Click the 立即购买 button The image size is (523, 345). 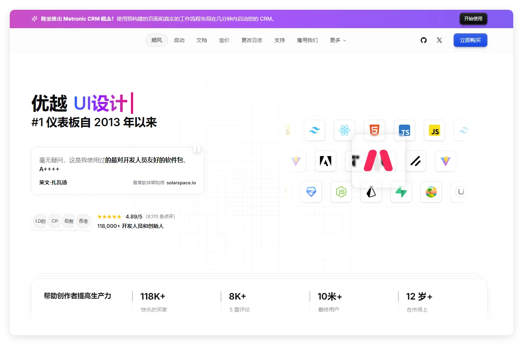470,40
